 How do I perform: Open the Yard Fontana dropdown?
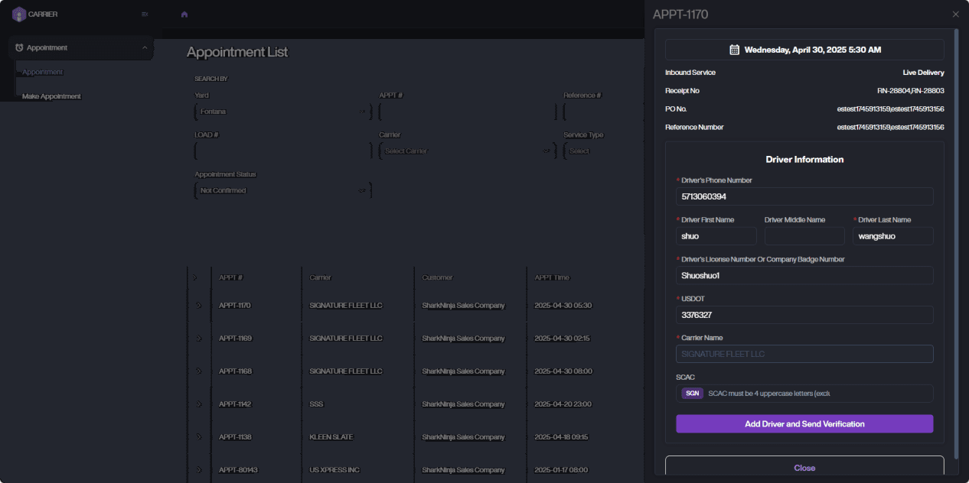coord(282,112)
